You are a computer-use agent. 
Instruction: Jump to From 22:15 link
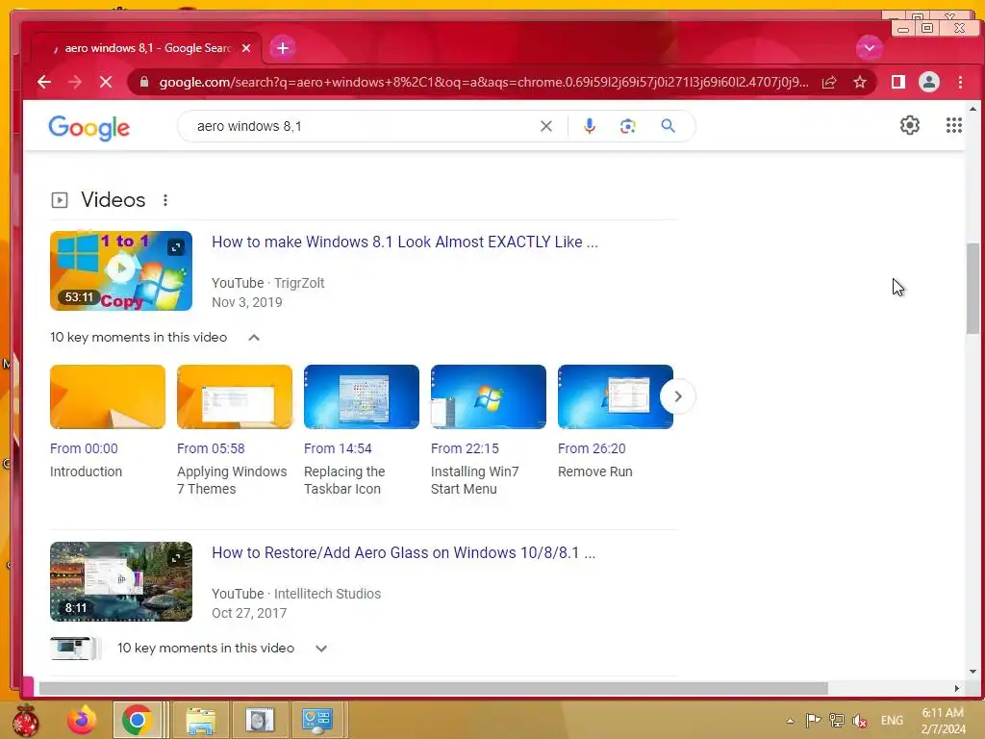point(465,448)
